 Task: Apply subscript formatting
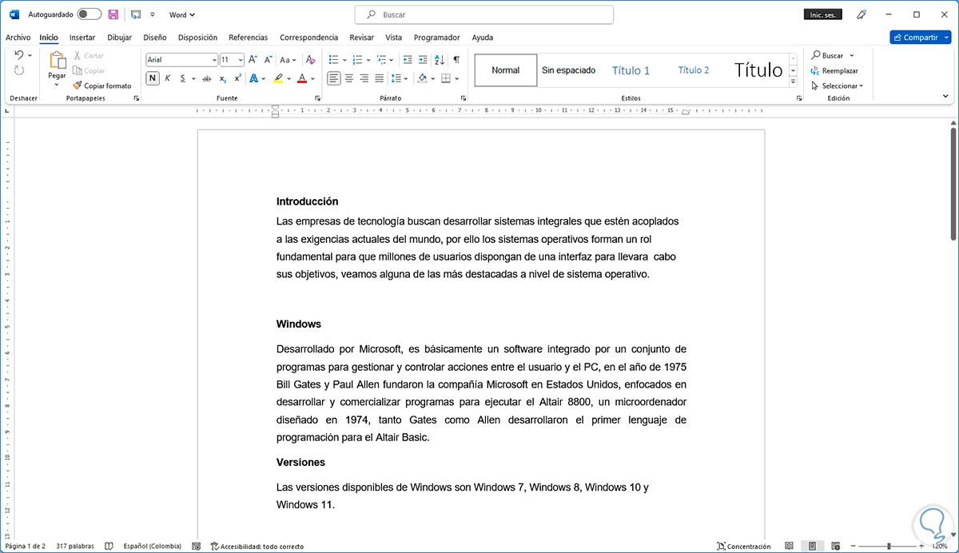click(223, 78)
